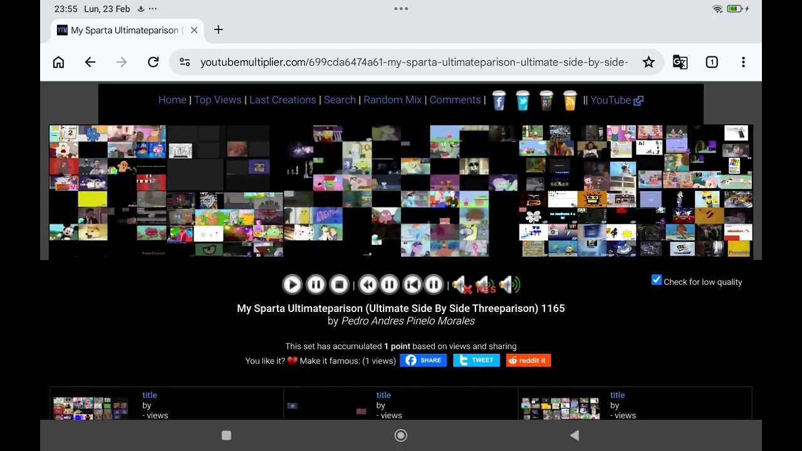The width and height of the screenshot is (802, 451).
Task: Open the Search page link
Action: [x=340, y=100]
